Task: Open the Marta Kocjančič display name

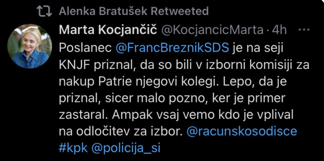Action: (108, 30)
